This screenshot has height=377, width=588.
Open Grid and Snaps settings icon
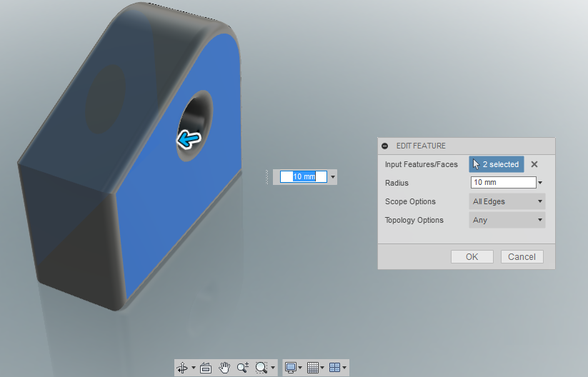pyautogui.click(x=313, y=368)
